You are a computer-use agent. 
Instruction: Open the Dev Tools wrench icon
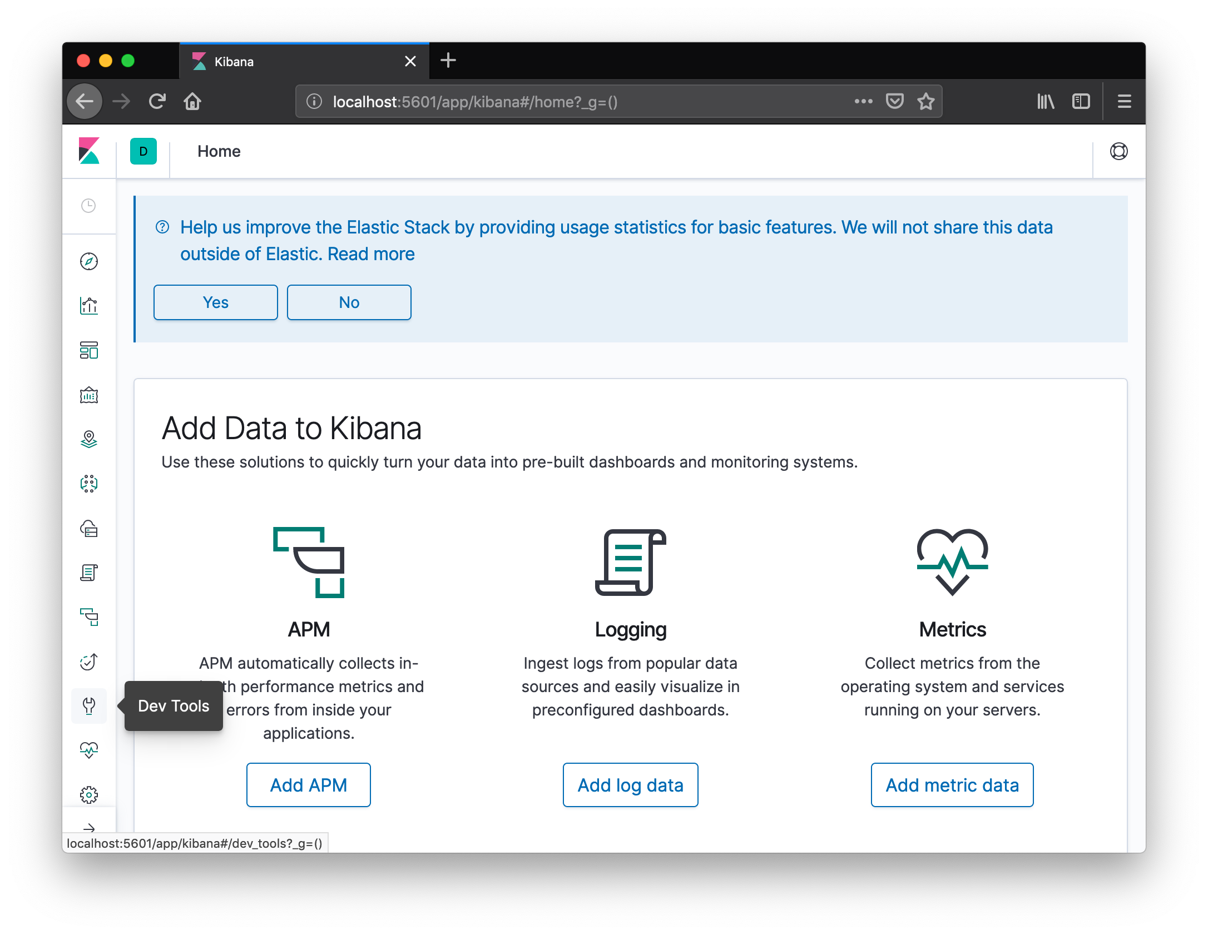89,706
